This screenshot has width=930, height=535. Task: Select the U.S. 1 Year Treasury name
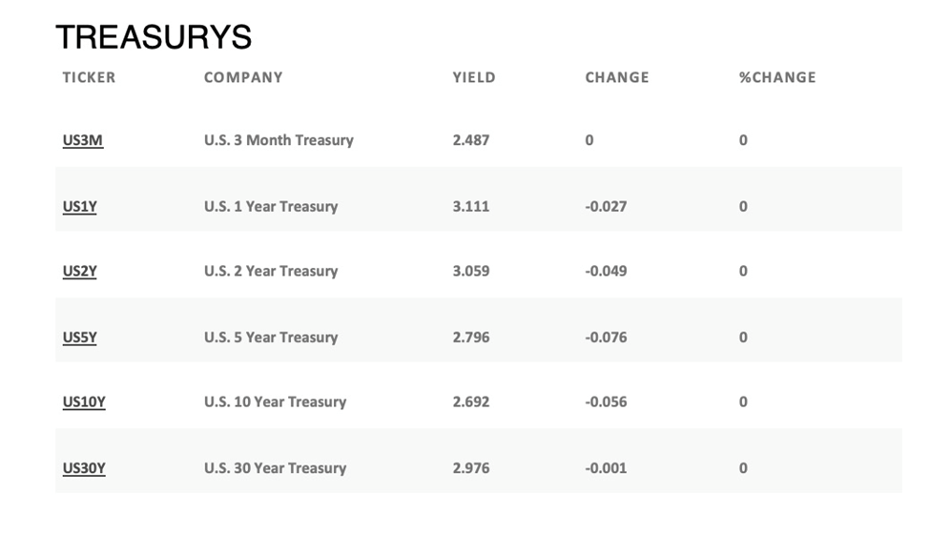point(271,206)
